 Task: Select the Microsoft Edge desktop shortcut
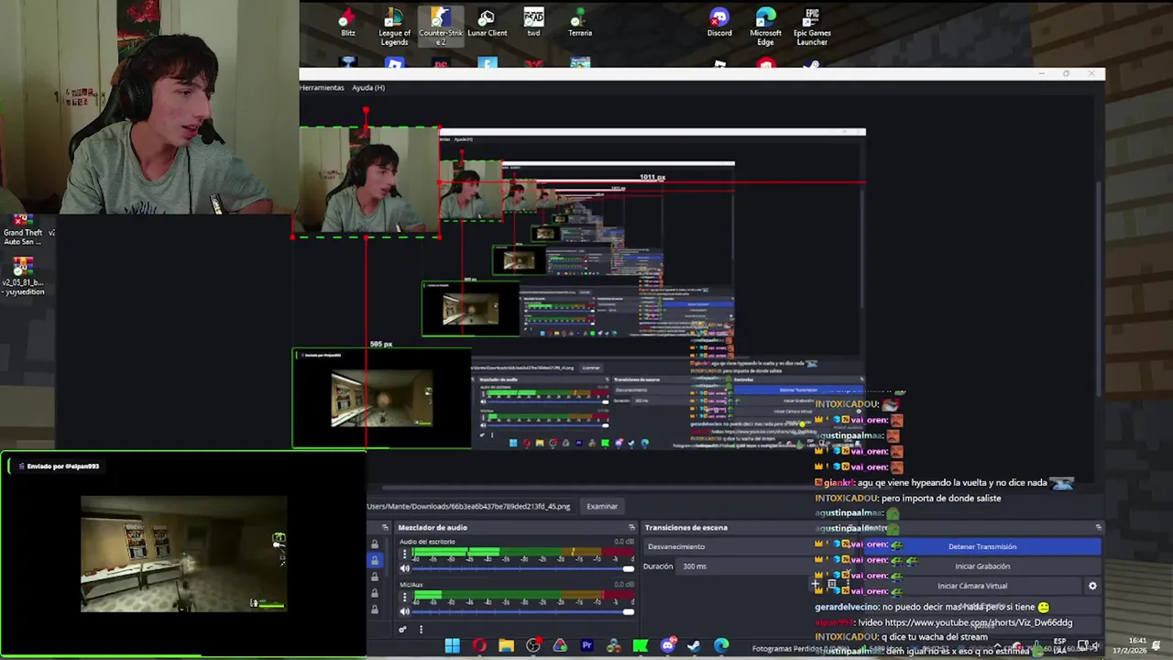click(766, 27)
